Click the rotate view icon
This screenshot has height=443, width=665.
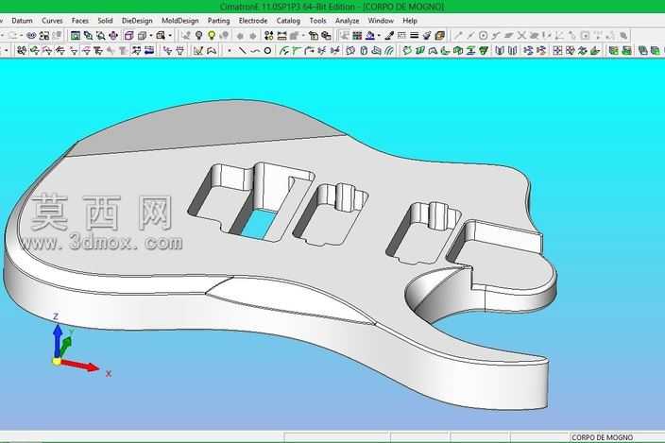click(x=113, y=36)
